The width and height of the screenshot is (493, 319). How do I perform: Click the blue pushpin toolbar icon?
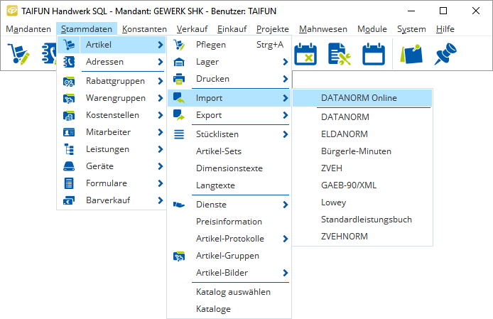(x=445, y=54)
